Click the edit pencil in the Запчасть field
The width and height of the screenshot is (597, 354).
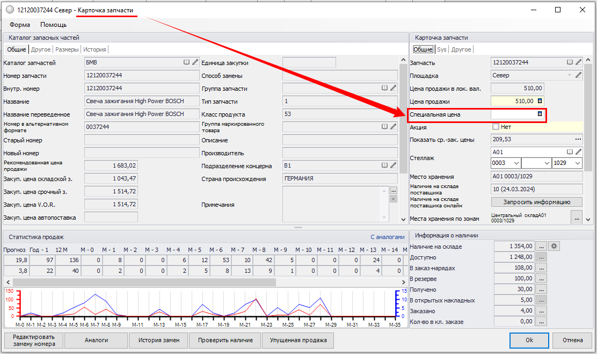click(578, 62)
